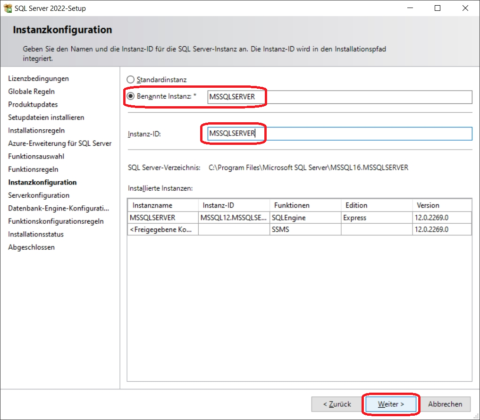Open the Lizenzbedingungen step in sidebar
480x420 pixels.
tap(39, 79)
